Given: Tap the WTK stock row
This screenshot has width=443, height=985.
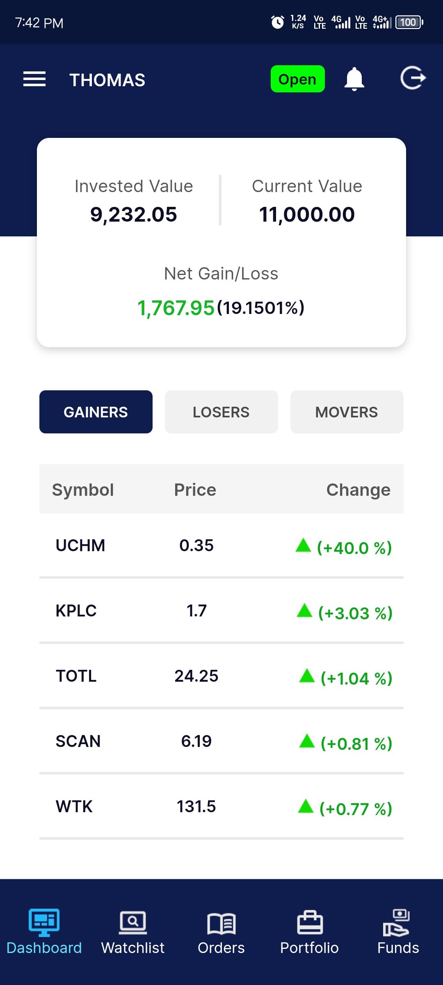Looking at the screenshot, I should pos(221,806).
